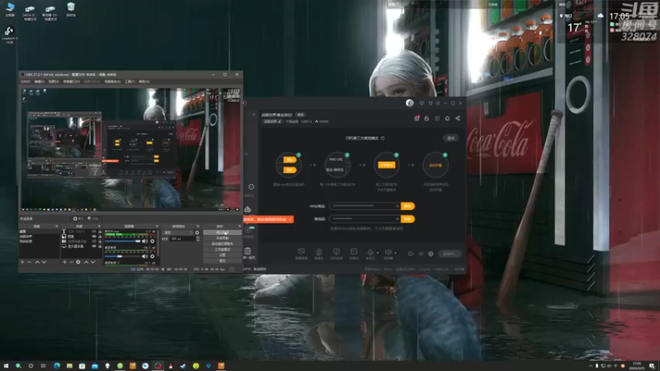Show hidden rtmp地址 with eye toggle
This screenshot has height=371, width=660.
(397, 206)
